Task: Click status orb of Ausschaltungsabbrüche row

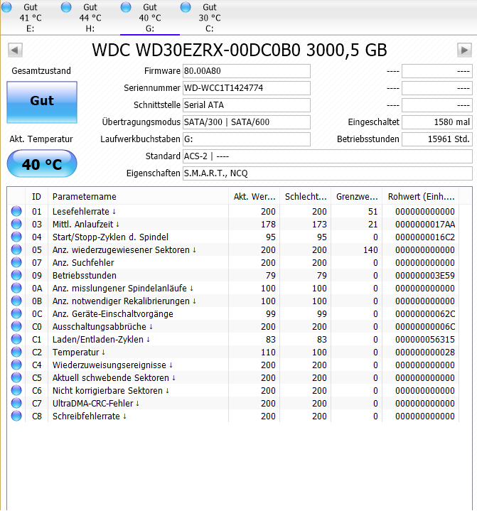Action: tap(16, 326)
